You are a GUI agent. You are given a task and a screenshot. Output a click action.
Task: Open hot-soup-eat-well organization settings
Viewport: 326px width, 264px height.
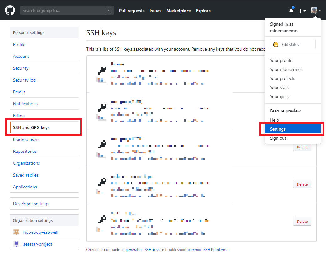click(44, 232)
